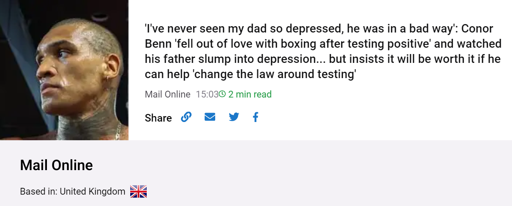This screenshot has height=206, width=512.
Task: Share the article on Facebook
Action: (x=255, y=117)
